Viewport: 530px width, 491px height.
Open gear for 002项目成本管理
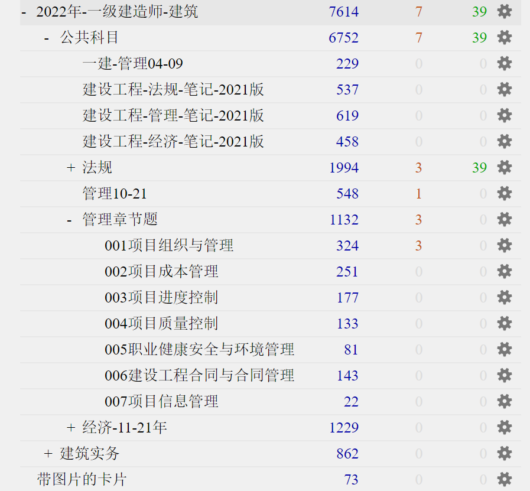click(505, 272)
